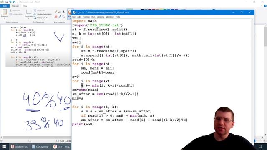Open the Run menu in IDLE
Viewport: 267px width, 150px height.
[93, 17]
